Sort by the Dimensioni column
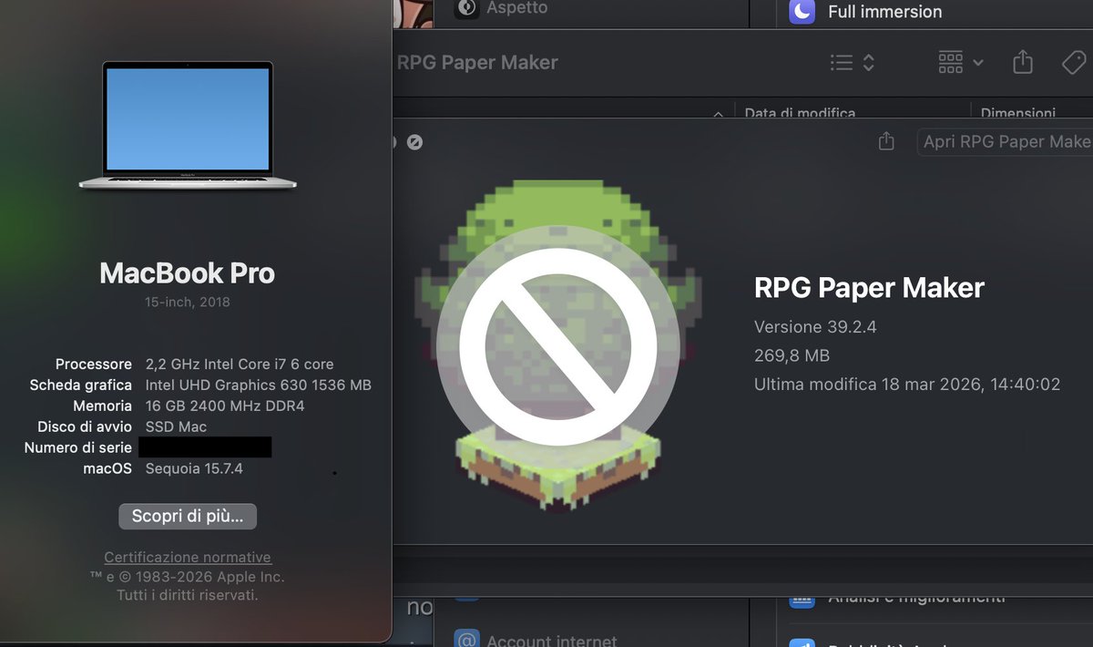 (1018, 113)
